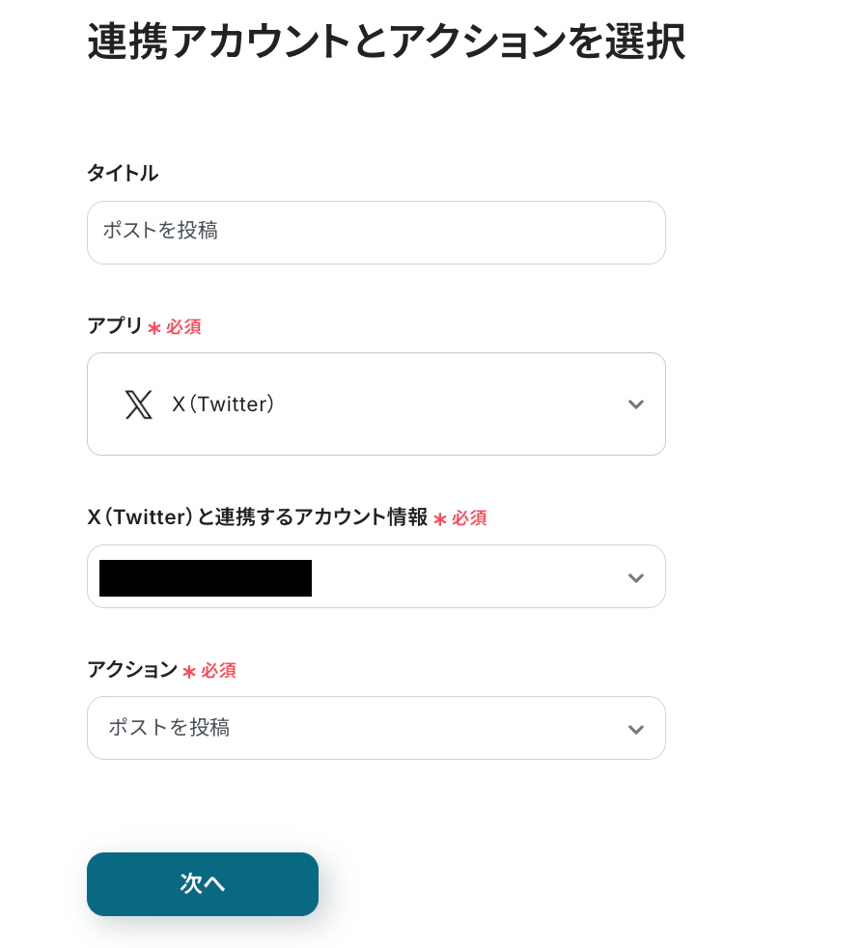
Task: Expand the アクション dropdown chevron
Action: click(x=635, y=729)
